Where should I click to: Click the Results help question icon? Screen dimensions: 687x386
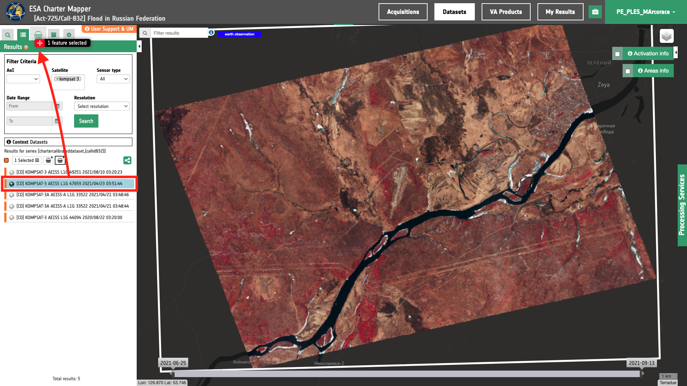(26, 47)
